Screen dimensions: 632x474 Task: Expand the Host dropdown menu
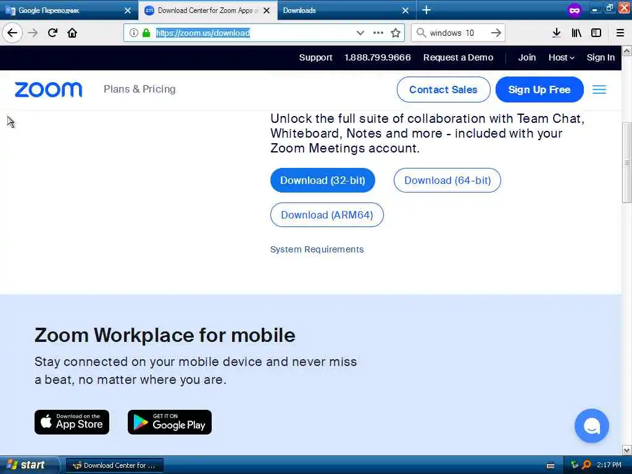561,57
